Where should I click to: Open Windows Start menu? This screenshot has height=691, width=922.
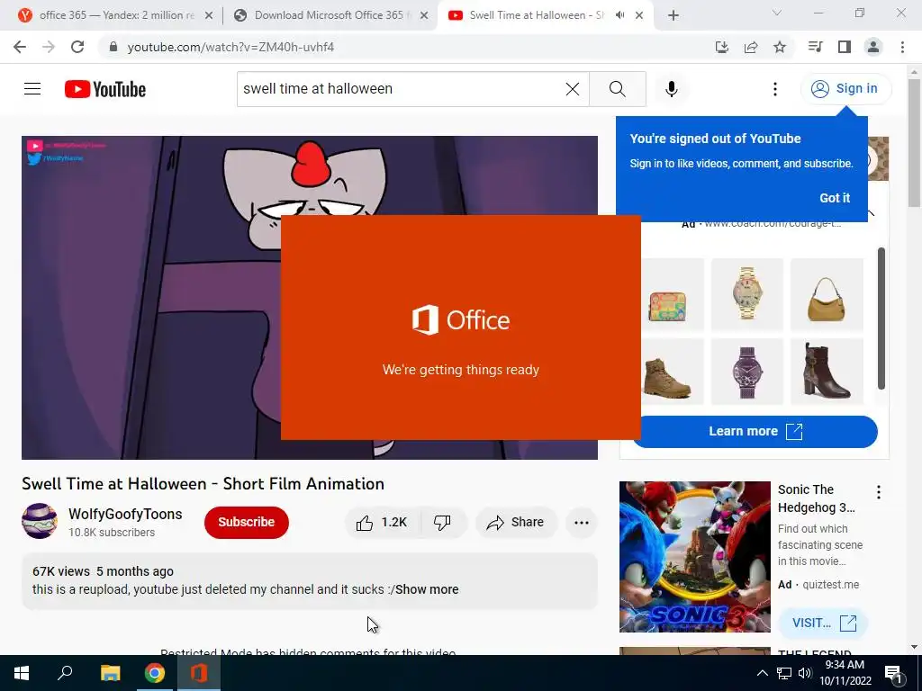point(22,673)
